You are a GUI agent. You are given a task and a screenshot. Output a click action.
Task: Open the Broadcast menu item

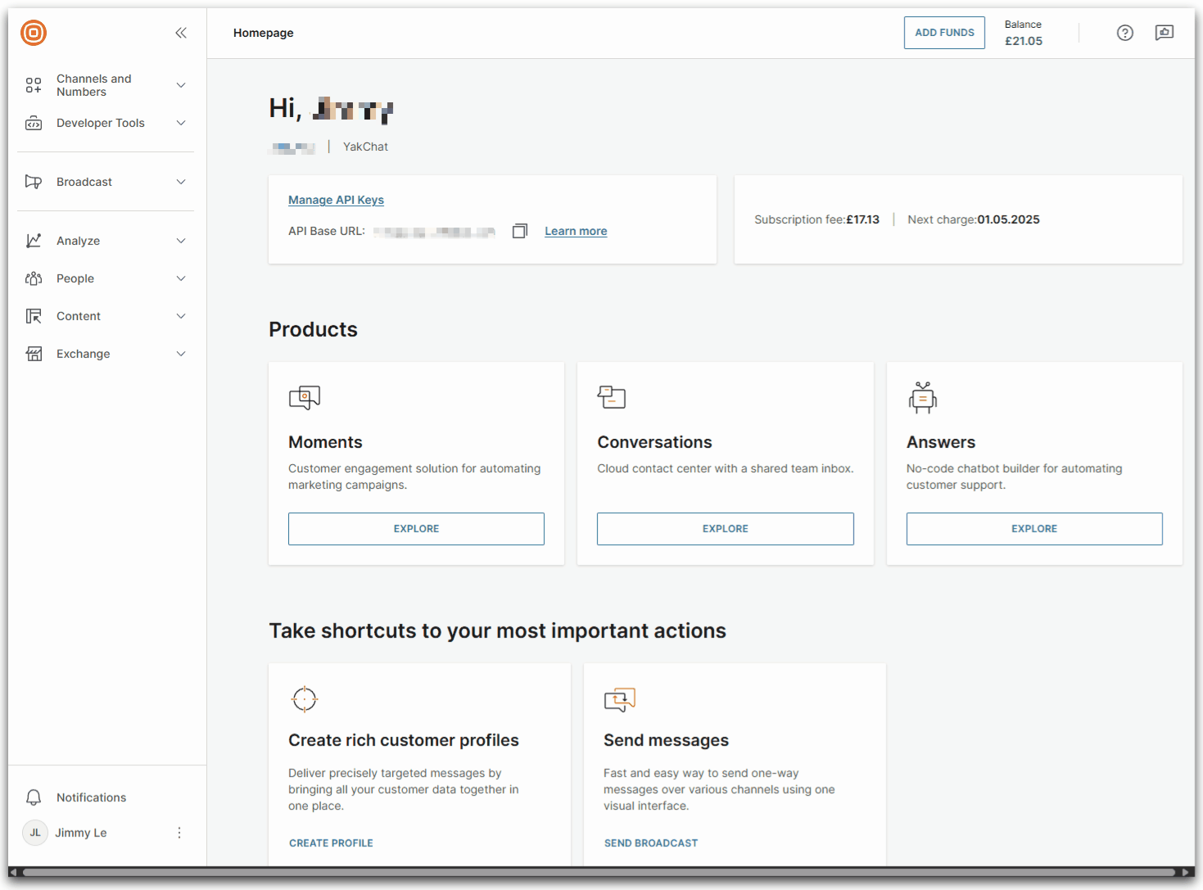(x=106, y=182)
